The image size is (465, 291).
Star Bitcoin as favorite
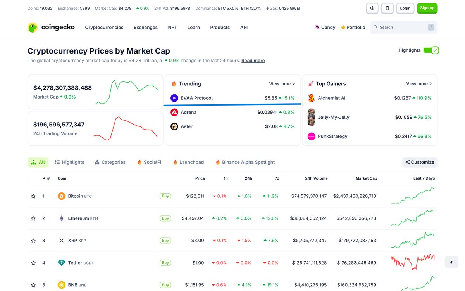tap(33, 196)
